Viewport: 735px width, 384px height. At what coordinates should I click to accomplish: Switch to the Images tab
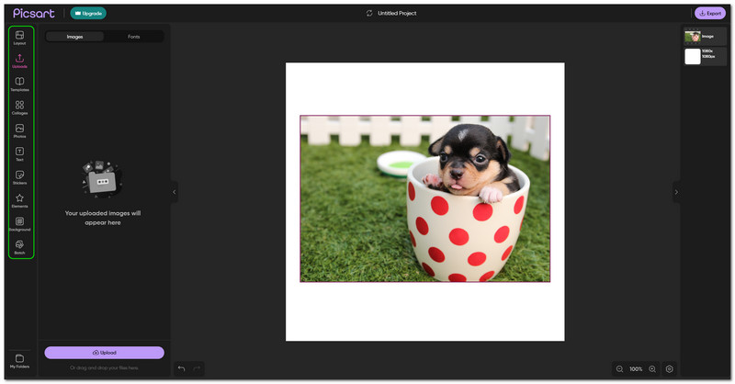[74, 37]
